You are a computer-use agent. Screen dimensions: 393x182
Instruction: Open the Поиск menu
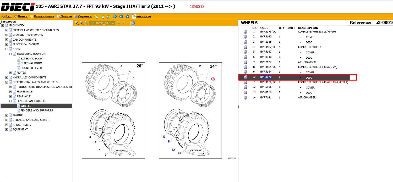(21, 16)
